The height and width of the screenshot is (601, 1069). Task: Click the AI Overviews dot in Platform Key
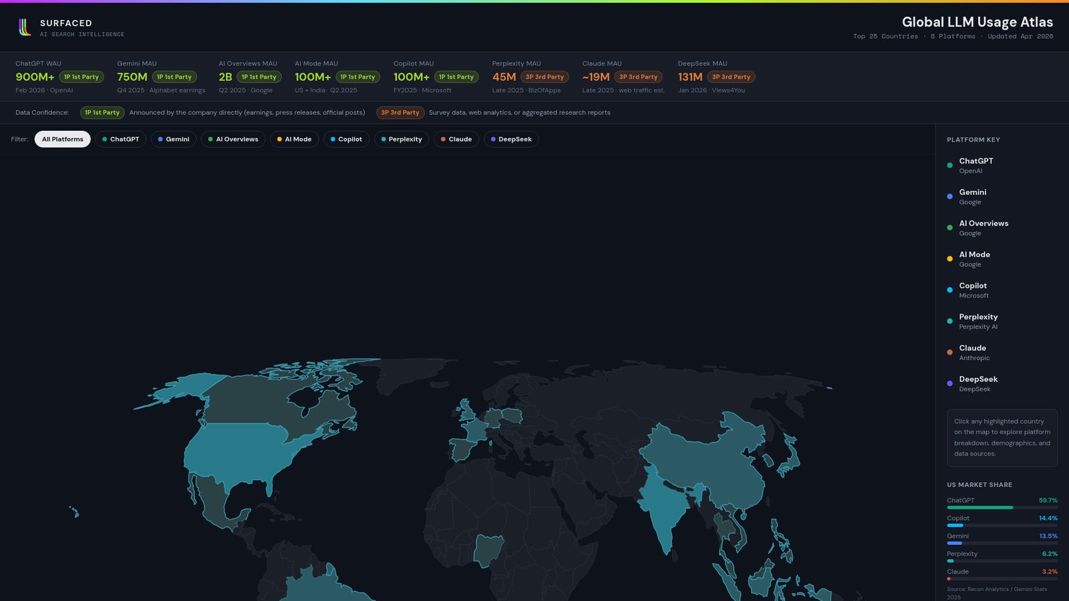click(x=950, y=228)
